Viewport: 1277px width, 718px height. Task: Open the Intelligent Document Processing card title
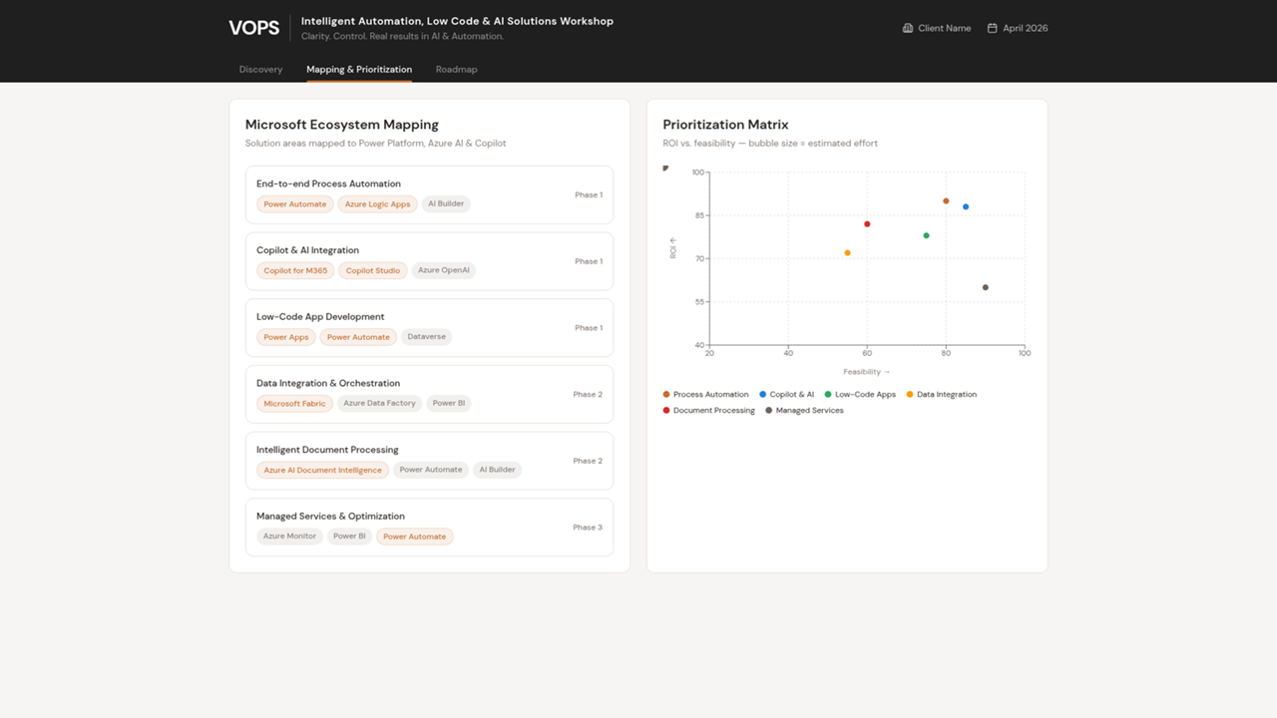click(327, 450)
